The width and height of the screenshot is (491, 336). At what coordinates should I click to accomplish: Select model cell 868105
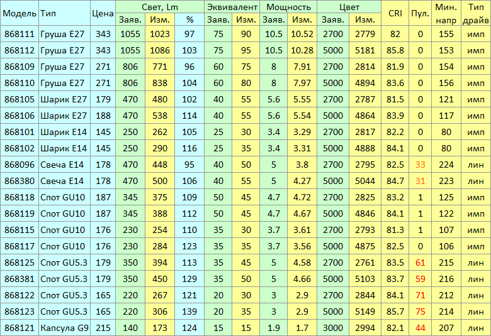pos(20,99)
